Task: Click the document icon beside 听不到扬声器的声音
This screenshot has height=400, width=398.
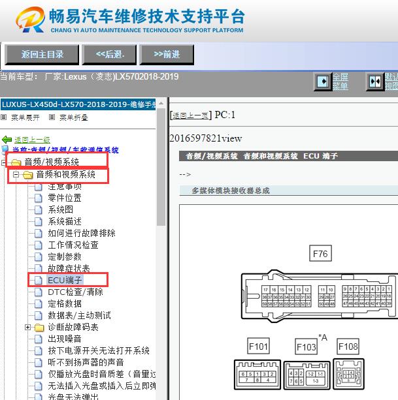Action: (39, 363)
